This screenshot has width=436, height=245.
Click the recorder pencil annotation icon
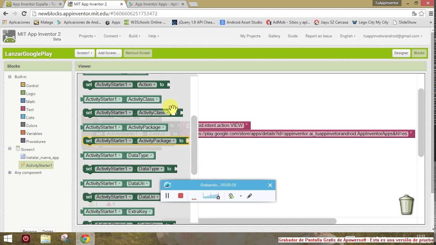coord(249,196)
